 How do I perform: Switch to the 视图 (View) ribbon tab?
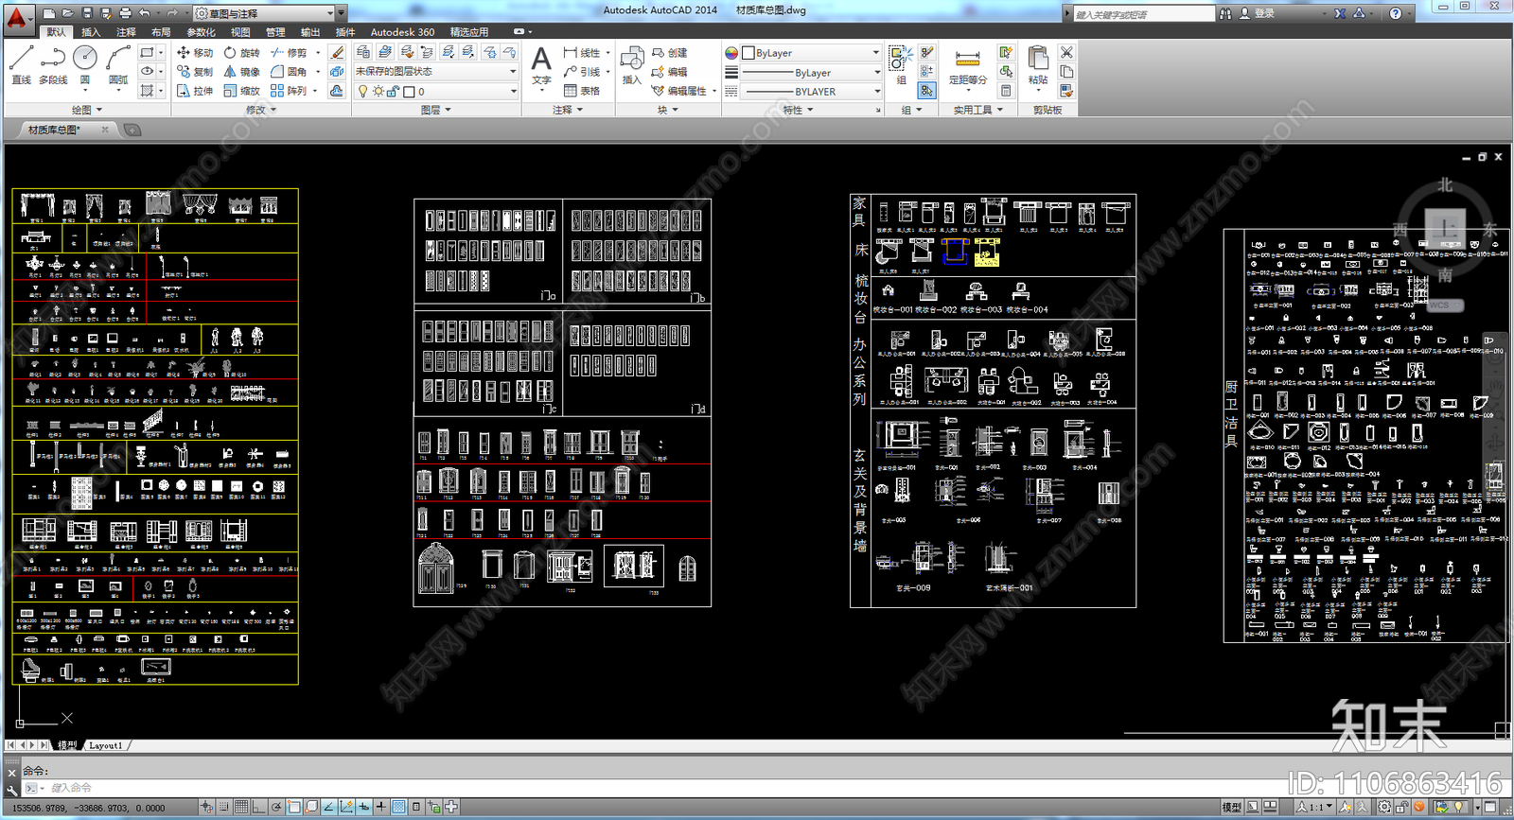tap(240, 32)
